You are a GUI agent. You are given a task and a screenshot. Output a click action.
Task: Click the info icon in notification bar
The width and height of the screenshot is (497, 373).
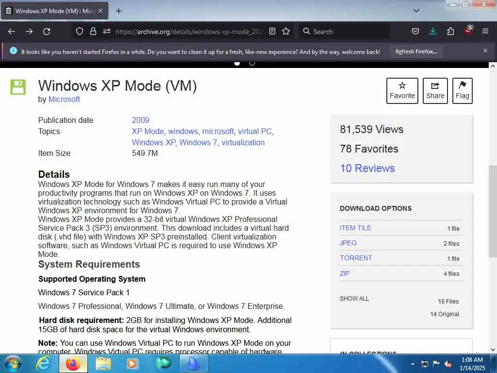(x=13, y=51)
